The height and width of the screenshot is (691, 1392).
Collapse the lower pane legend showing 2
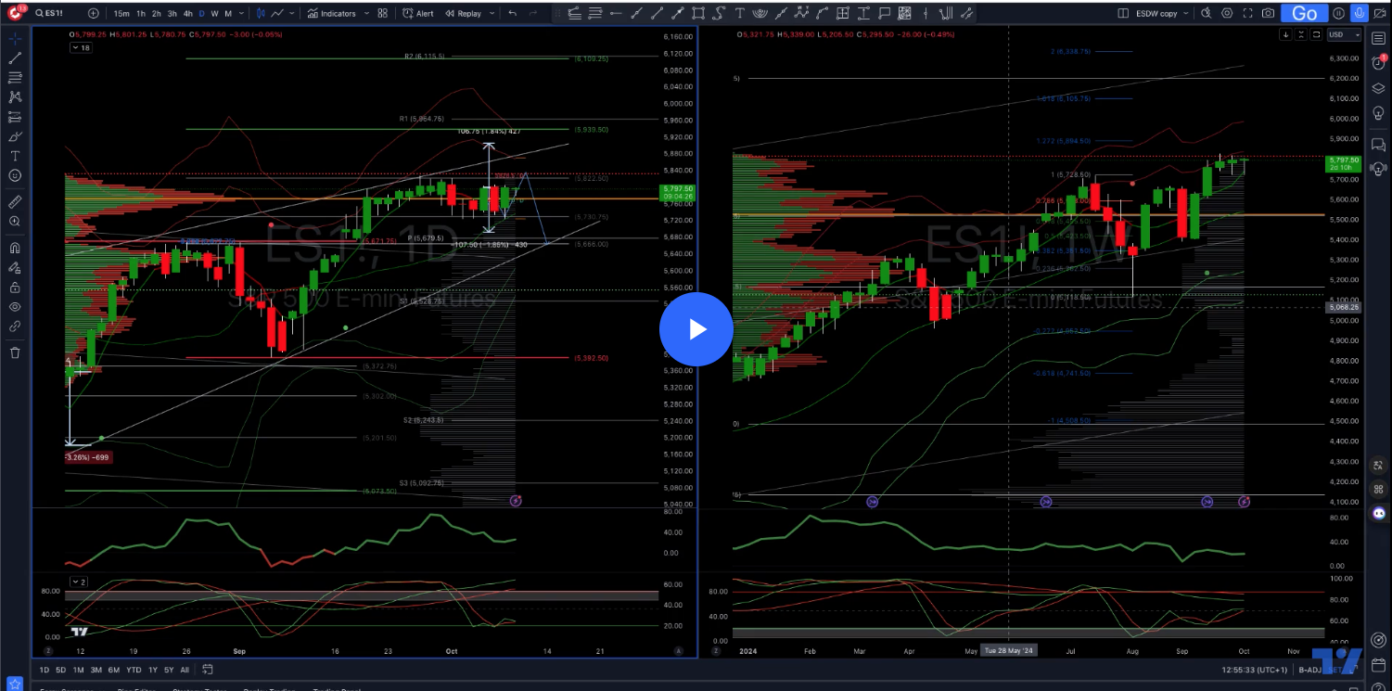click(x=80, y=582)
